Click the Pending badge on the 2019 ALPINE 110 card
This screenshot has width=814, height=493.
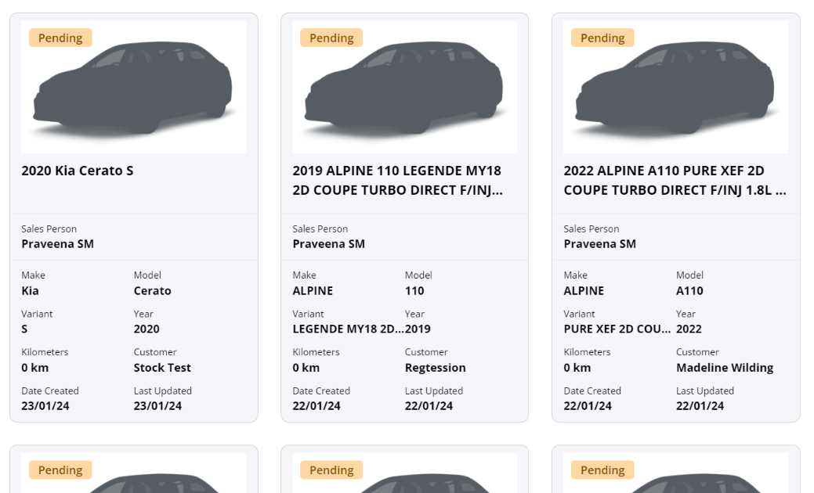coord(331,38)
